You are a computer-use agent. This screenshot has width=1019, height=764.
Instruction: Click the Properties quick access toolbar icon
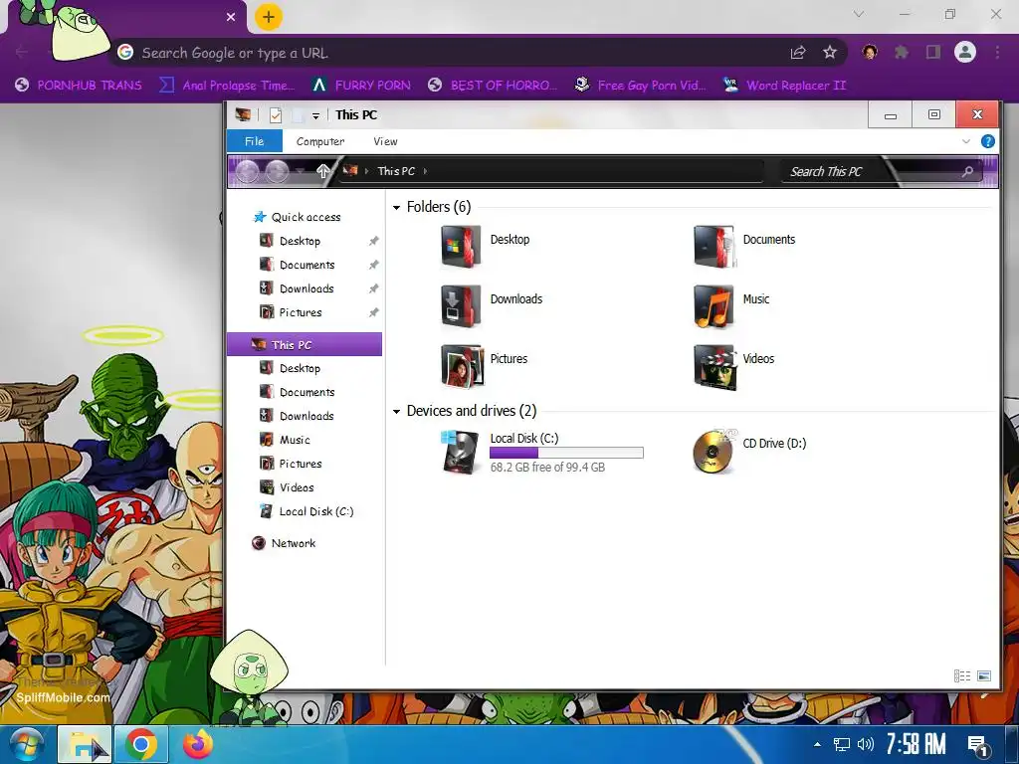click(x=276, y=115)
